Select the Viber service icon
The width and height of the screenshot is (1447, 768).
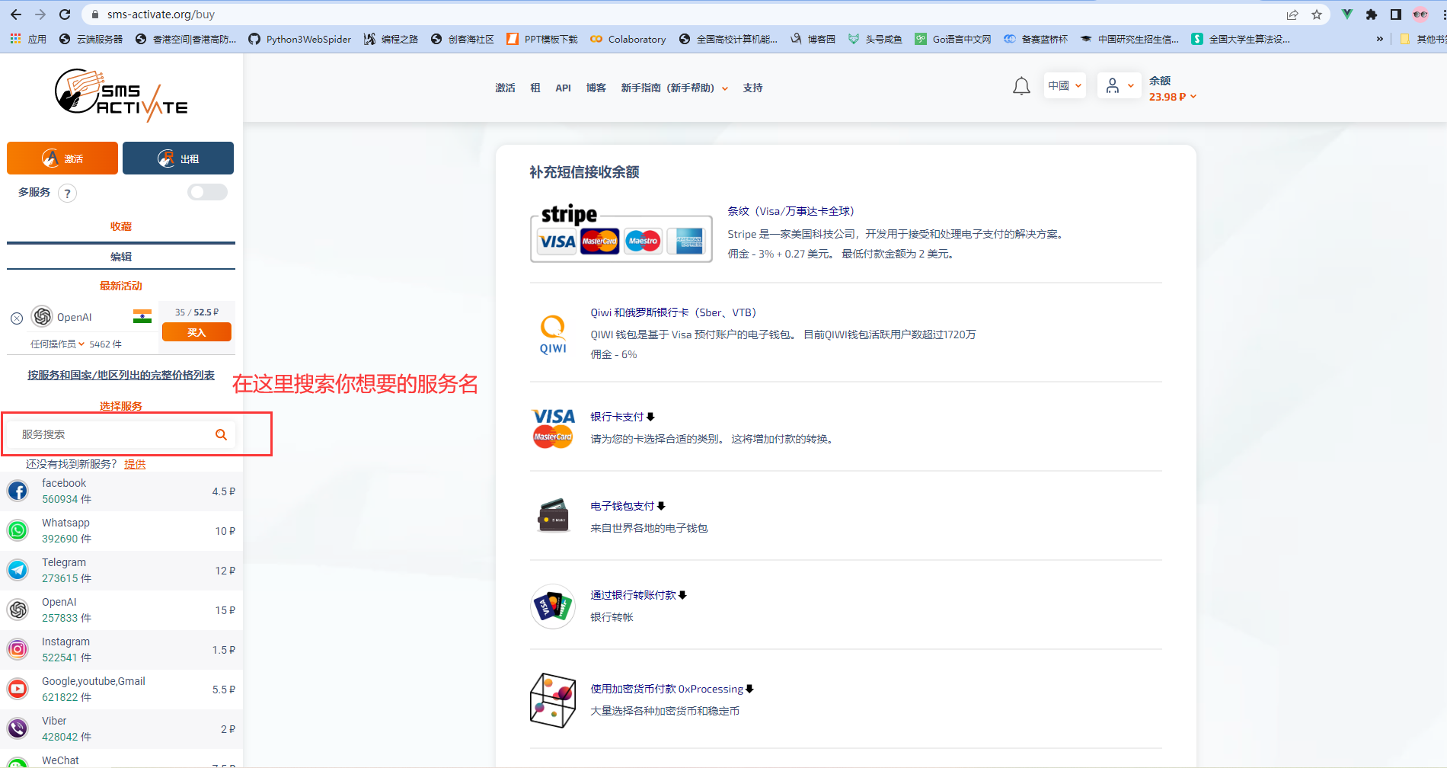18,728
